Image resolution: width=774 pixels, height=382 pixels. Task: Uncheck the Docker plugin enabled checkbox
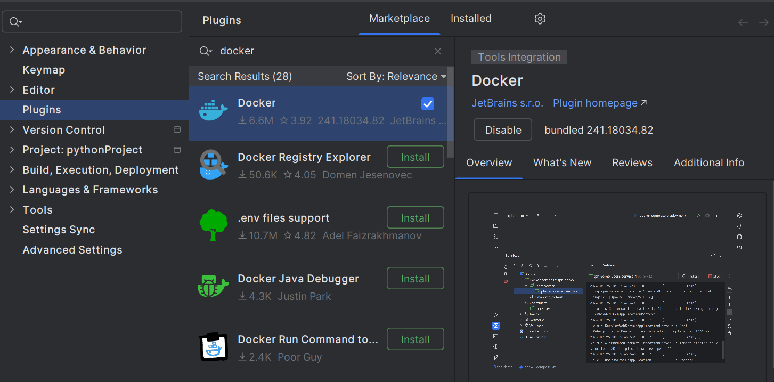click(427, 104)
